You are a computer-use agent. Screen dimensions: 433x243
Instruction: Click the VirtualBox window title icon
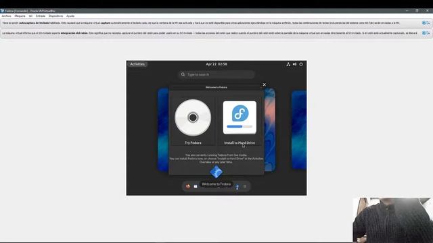point(2,11)
